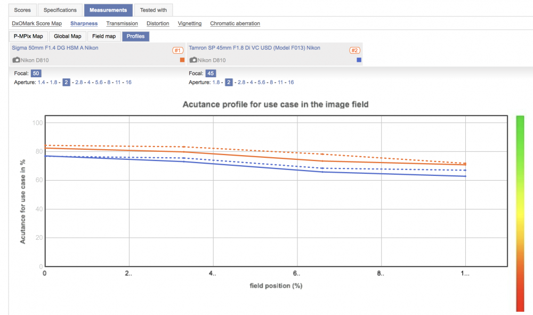Open the Scores tab
This screenshot has height=315, width=533.
[x=22, y=10]
